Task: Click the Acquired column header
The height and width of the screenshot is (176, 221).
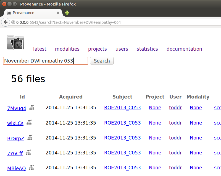Action: (71, 97)
